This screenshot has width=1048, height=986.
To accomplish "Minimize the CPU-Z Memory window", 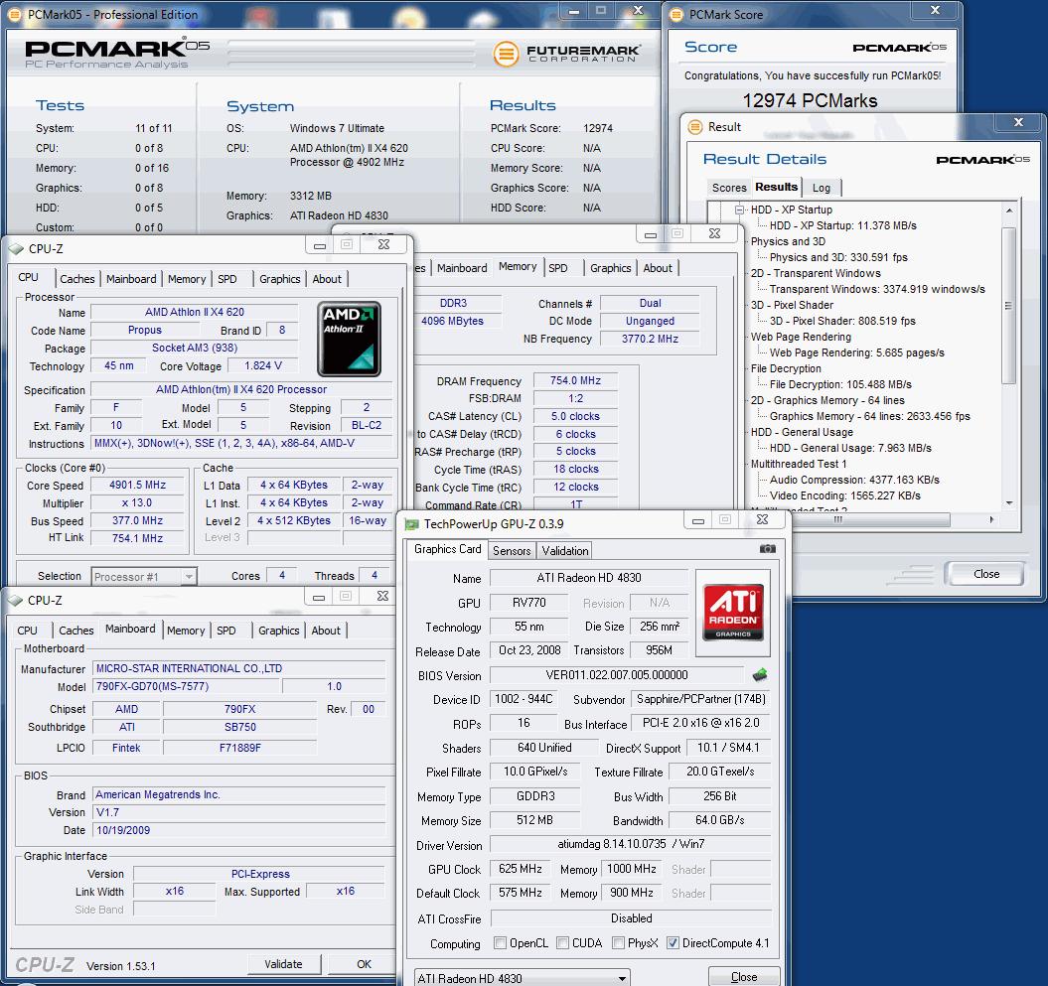I will pyautogui.click(x=650, y=233).
